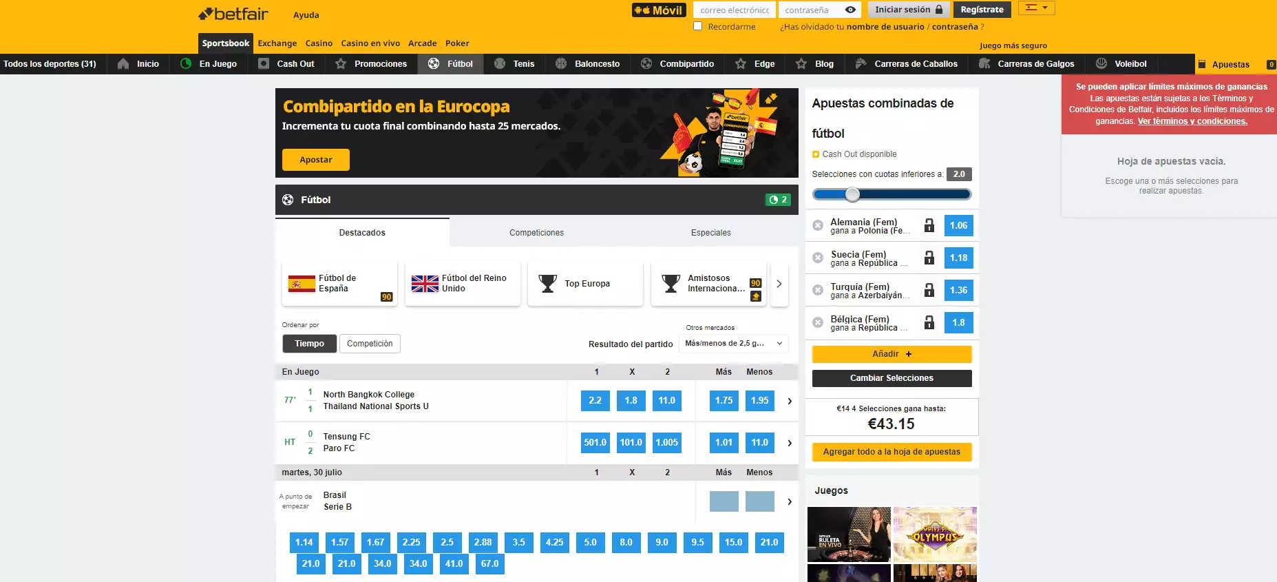Open the language flag dropdown

(1037, 8)
